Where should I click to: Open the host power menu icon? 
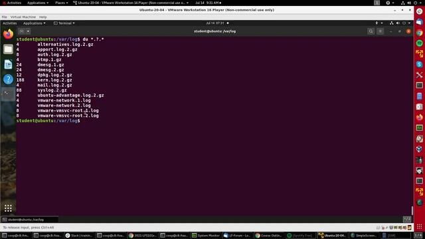(416, 3)
